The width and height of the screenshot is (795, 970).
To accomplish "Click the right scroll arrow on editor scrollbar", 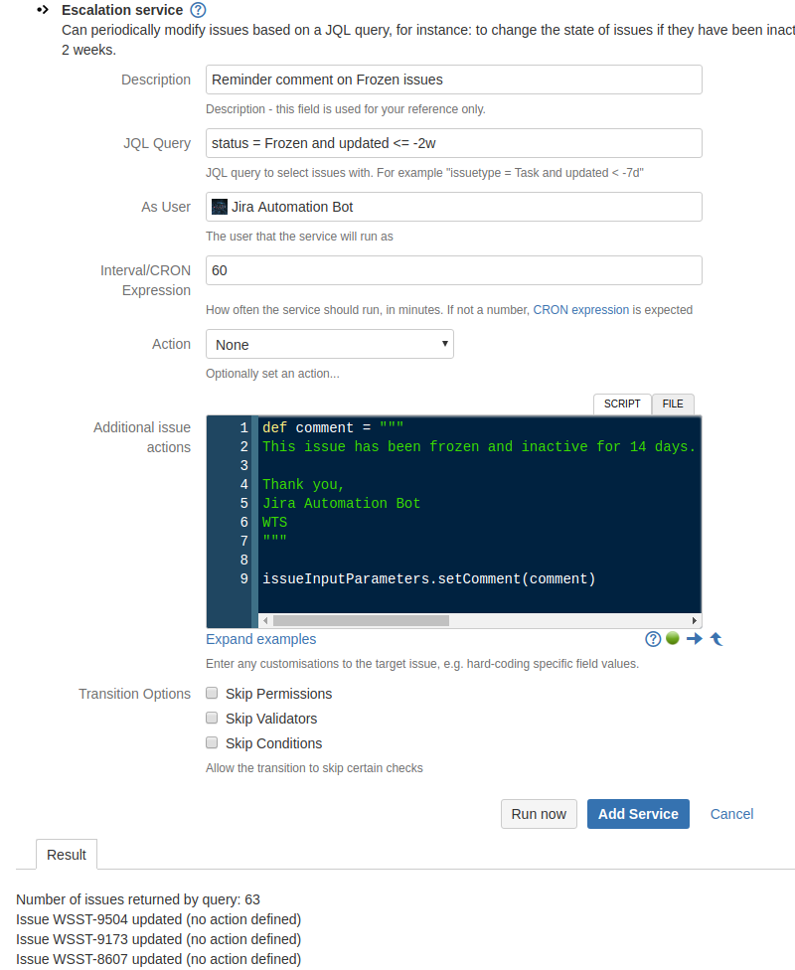I will pyautogui.click(x=695, y=620).
